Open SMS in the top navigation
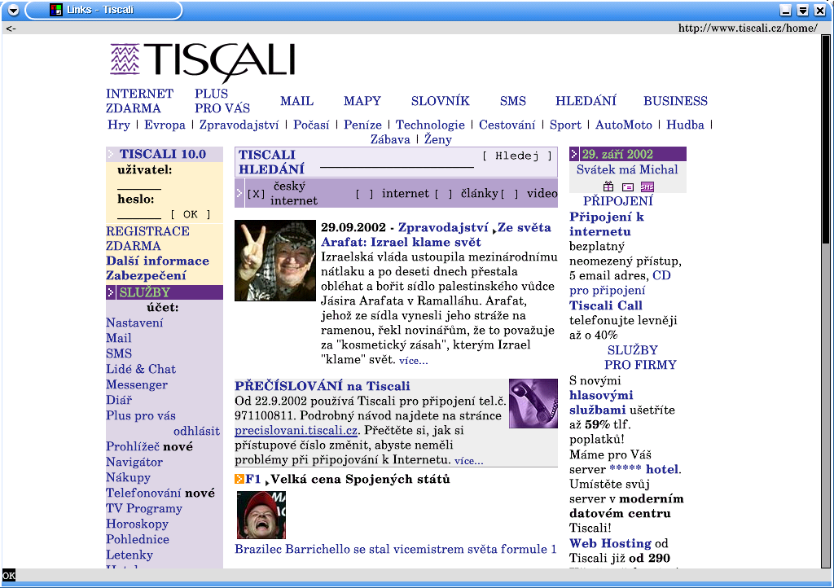Viewport: 834px width, 588px height. pyautogui.click(x=513, y=101)
